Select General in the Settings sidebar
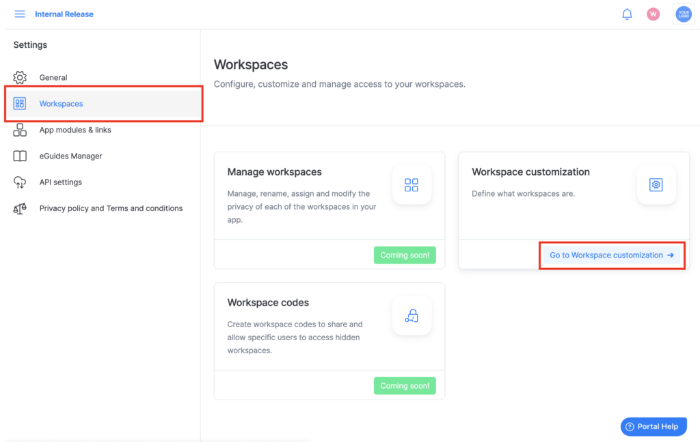 (53, 77)
